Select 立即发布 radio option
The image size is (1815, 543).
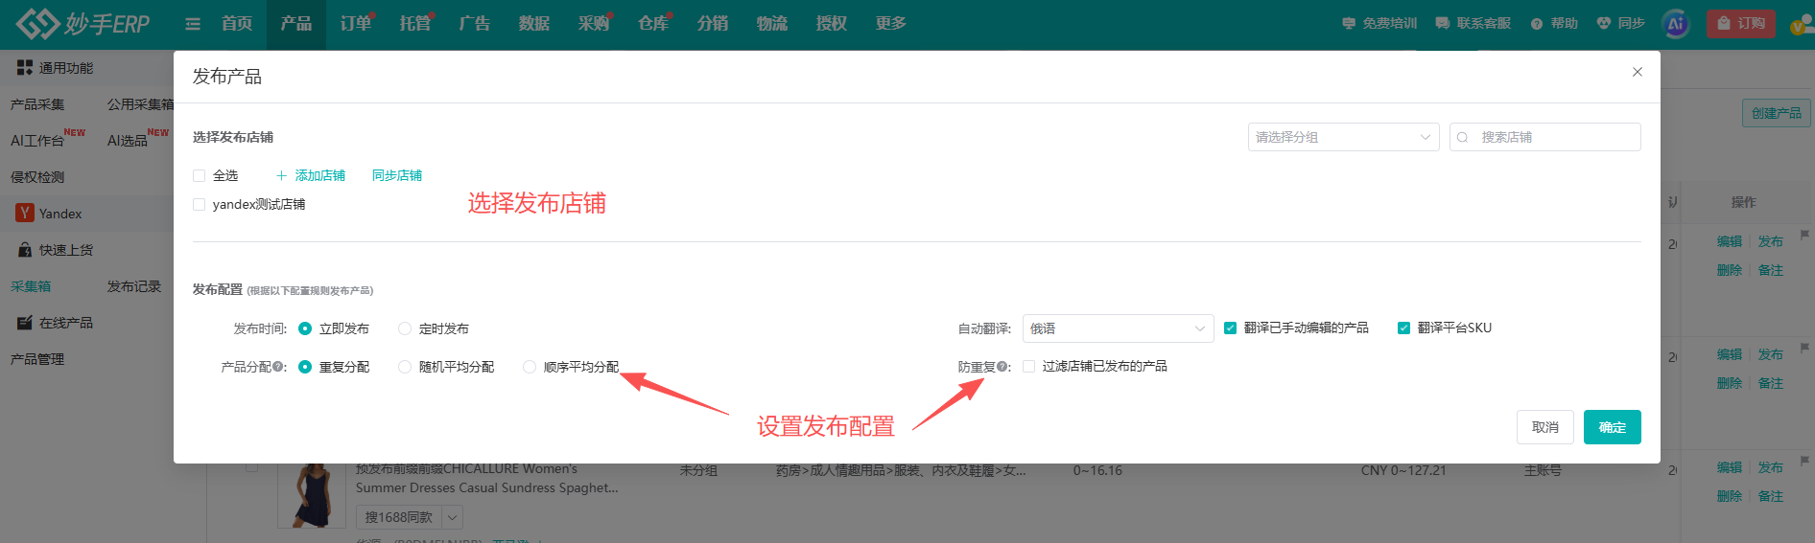coord(305,328)
